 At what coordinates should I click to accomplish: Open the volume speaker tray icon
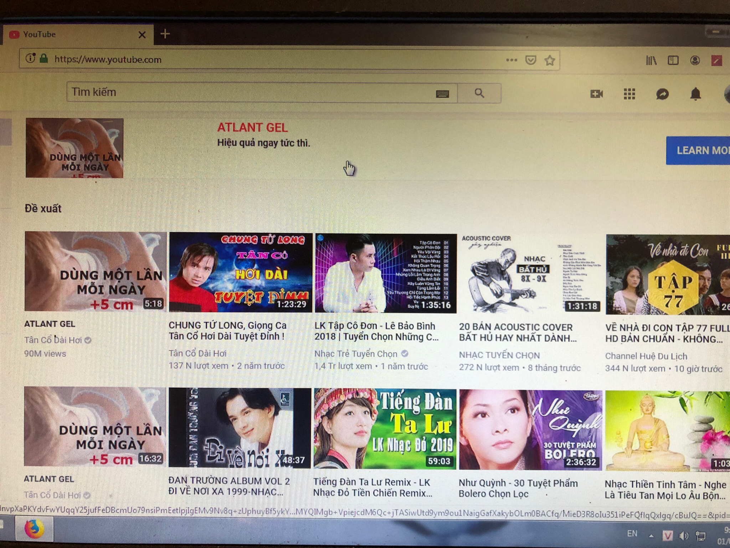coord(684,536)
